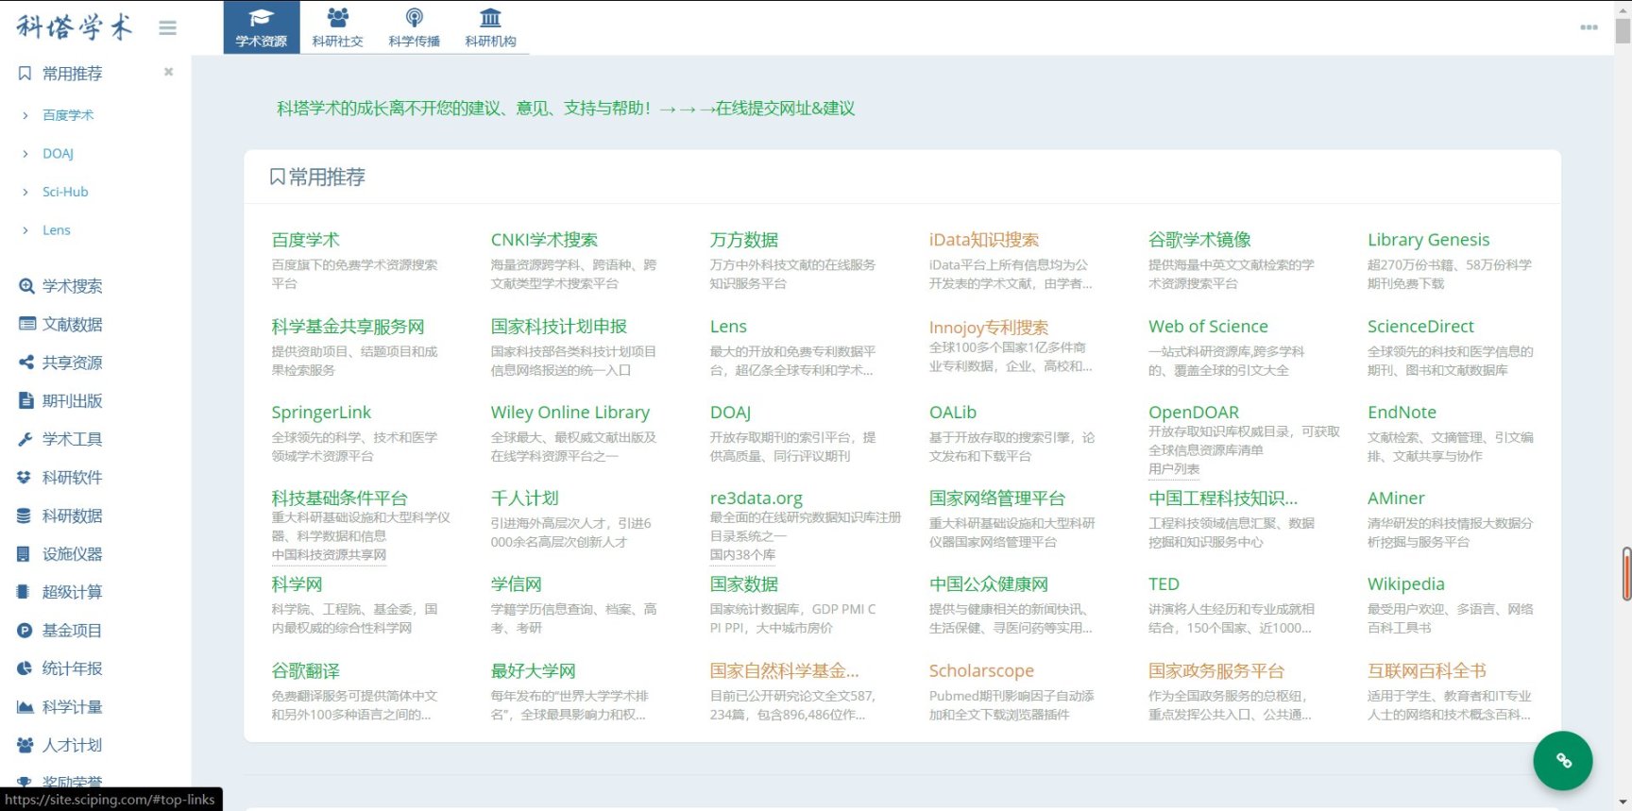
Task: Open the TED card link
Action: tap(1164, 584)
